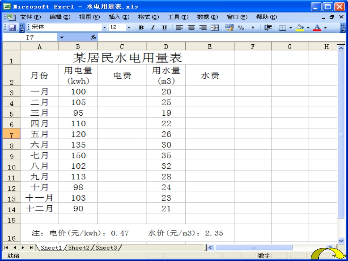Apply Comma style icon

tap(252, 27)
